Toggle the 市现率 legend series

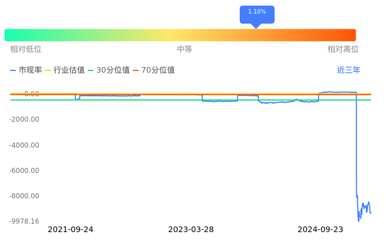[26, 70]
